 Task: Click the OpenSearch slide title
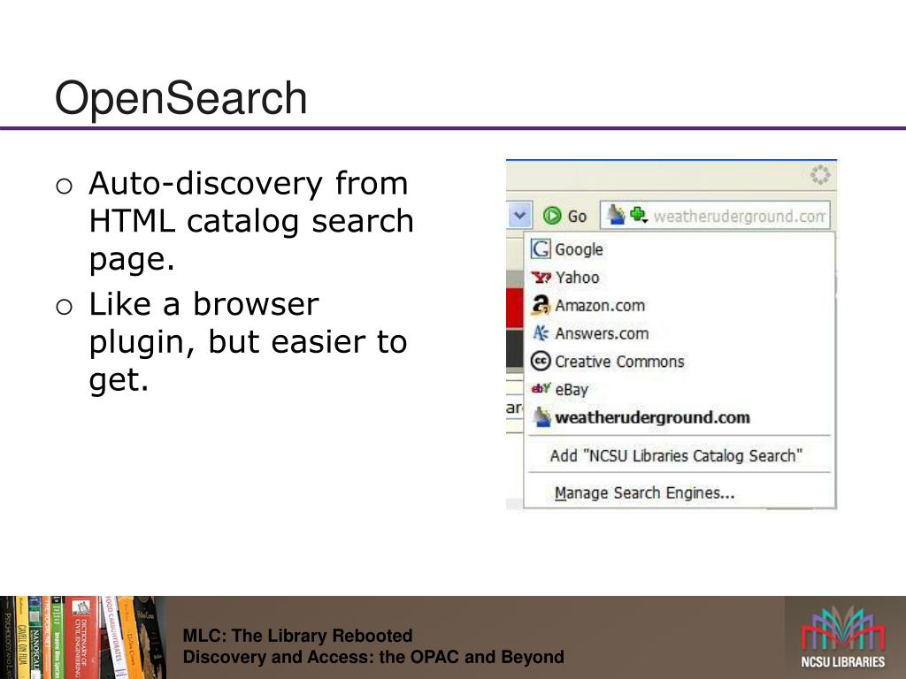coord(180,97)
